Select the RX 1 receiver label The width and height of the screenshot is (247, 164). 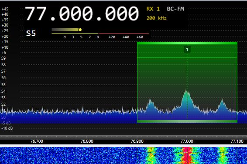(x=153, y=9)
